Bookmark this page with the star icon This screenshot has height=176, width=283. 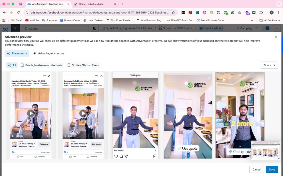173,12
